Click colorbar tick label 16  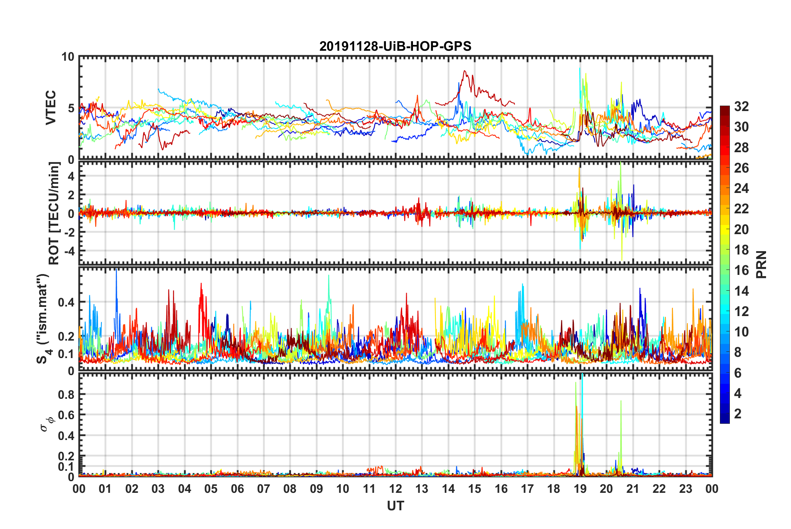[x=741, y=270]
